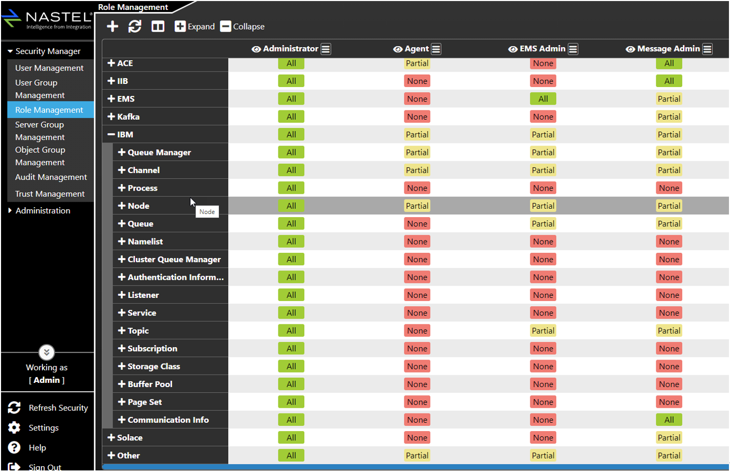Click the Nastel logo
Viewport: 730px width, 472px height.
pos(47,20)
